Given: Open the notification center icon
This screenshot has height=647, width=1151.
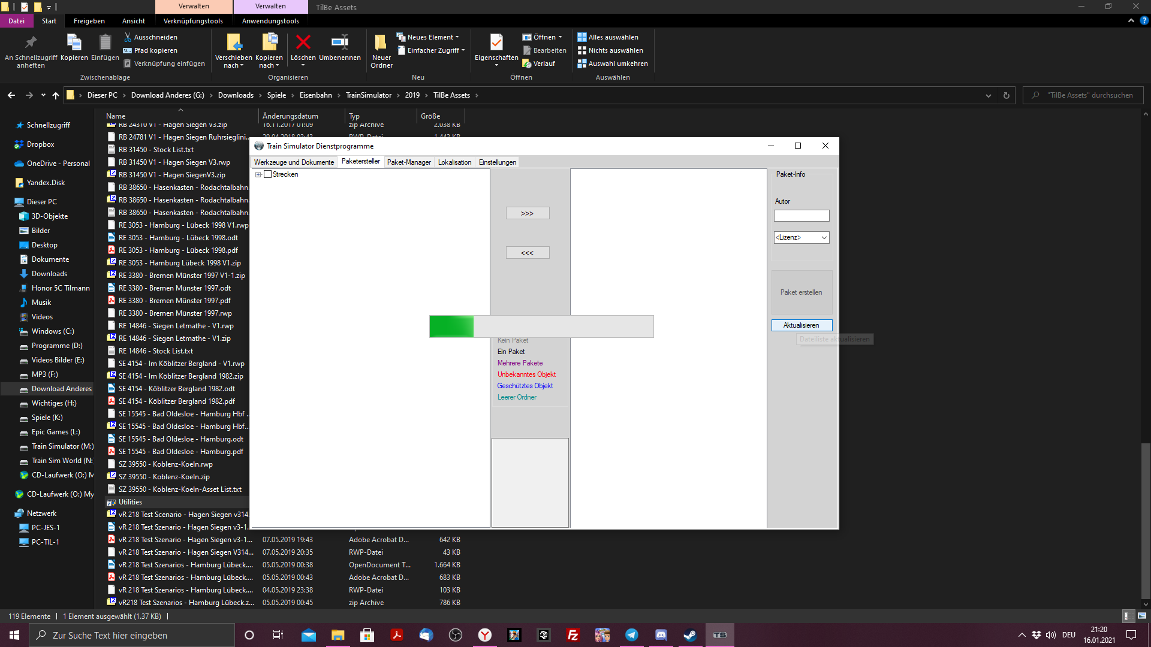Looking at the screenshot, I should 1131,635.
